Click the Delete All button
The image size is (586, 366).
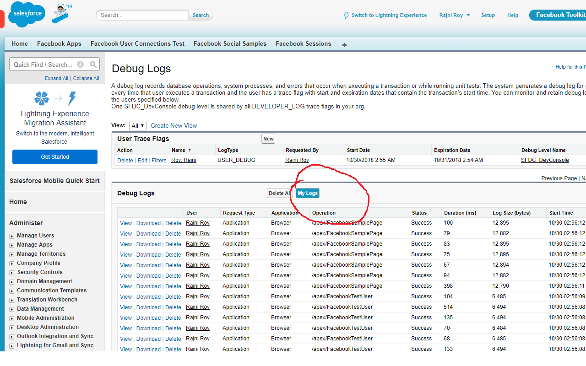tap(280, 193)
